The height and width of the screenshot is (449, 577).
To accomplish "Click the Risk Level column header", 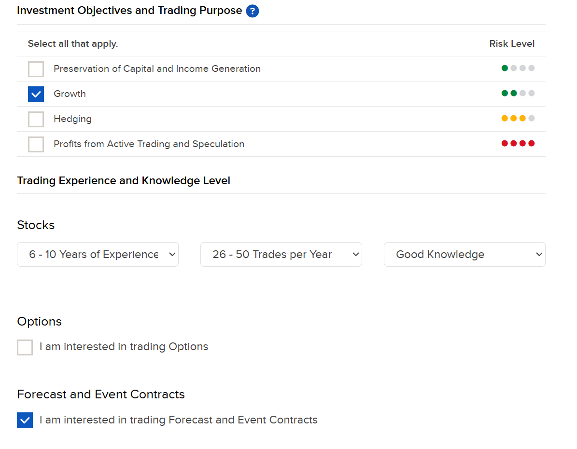I will click(511, 44).
